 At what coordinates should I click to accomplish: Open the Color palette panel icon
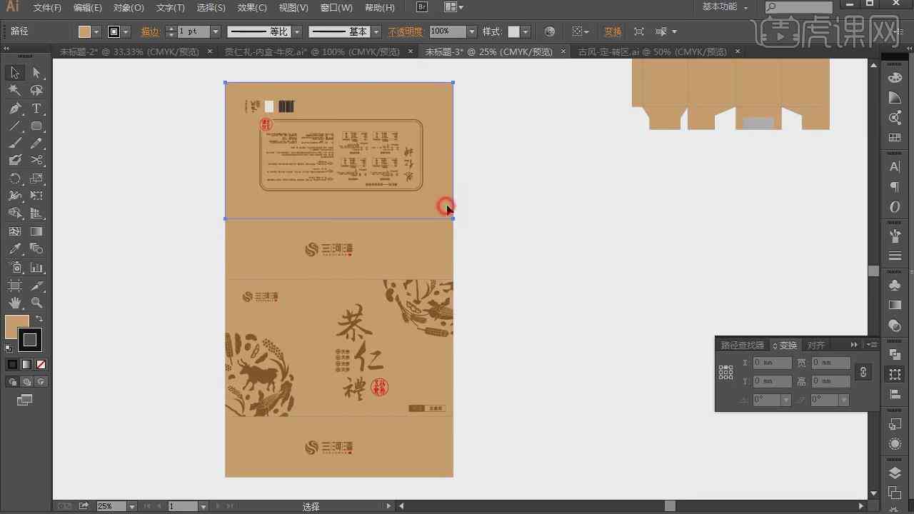[x=895, y=78]
